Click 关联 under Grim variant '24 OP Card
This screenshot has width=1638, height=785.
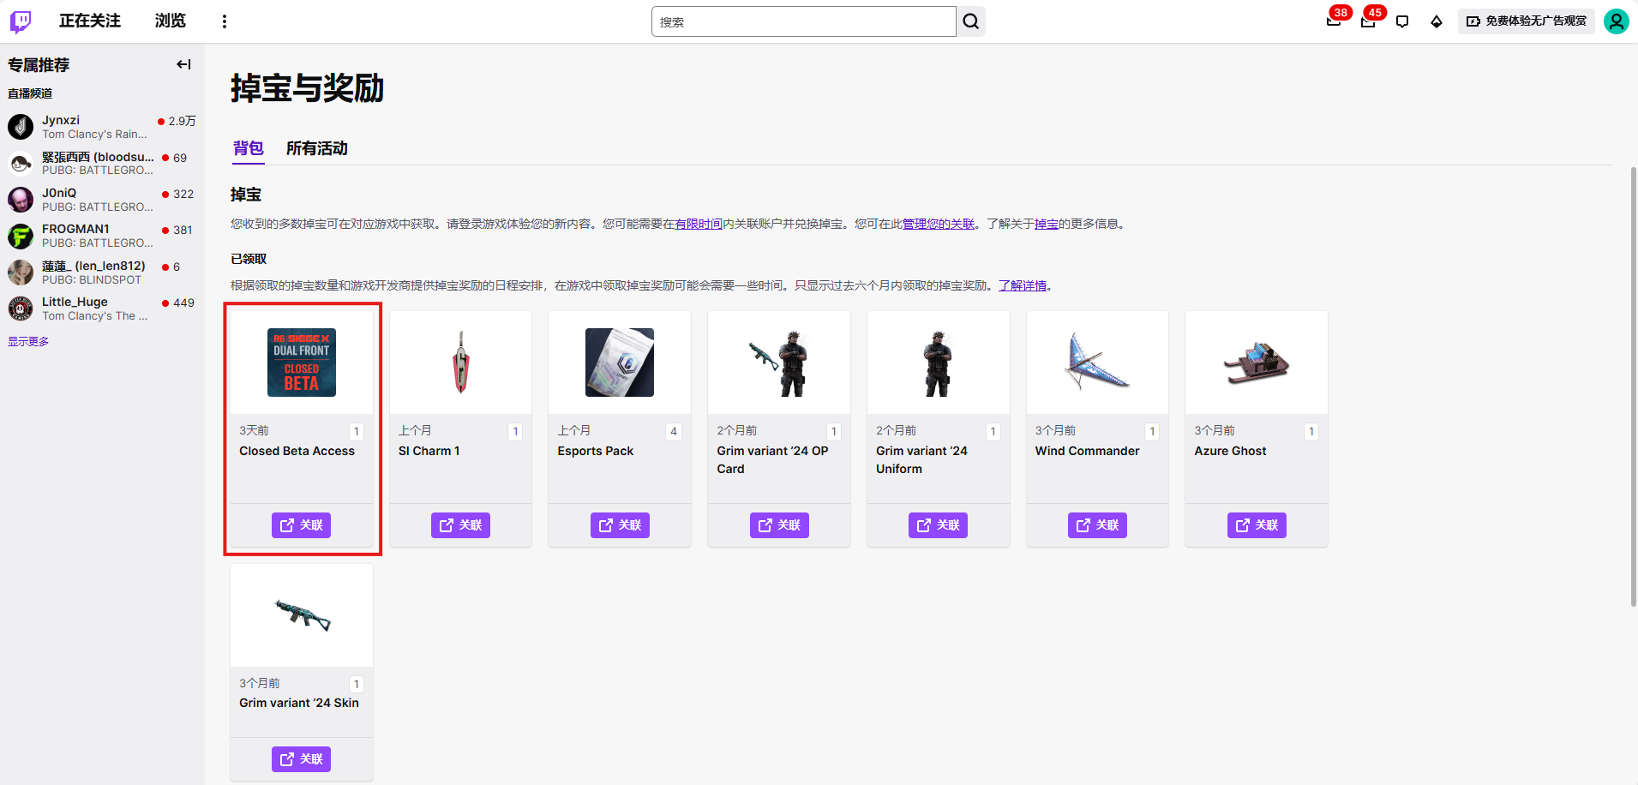pos(779,525)
